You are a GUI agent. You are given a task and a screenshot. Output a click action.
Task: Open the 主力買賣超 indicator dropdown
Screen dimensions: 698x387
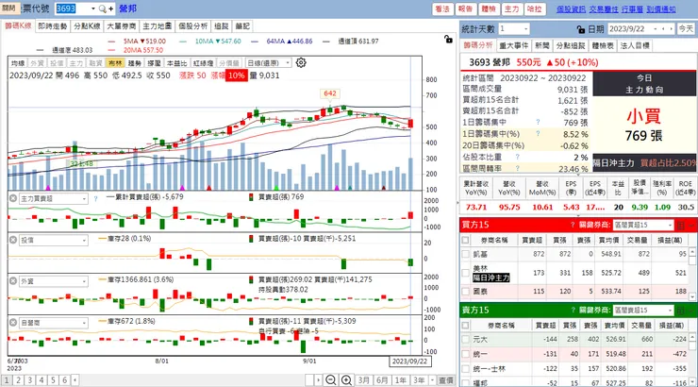[84, 199]
